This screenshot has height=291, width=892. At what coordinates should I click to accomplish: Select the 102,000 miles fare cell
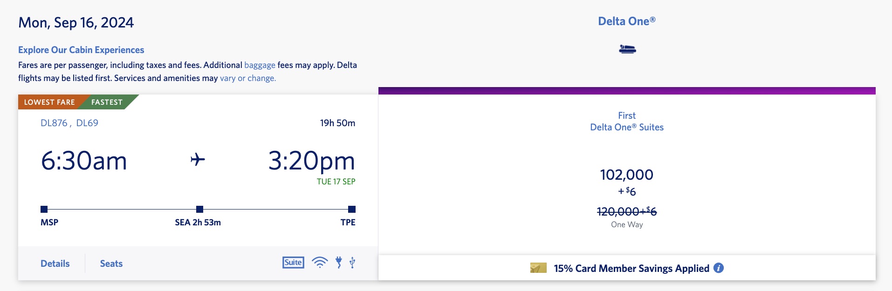(627, 176)
